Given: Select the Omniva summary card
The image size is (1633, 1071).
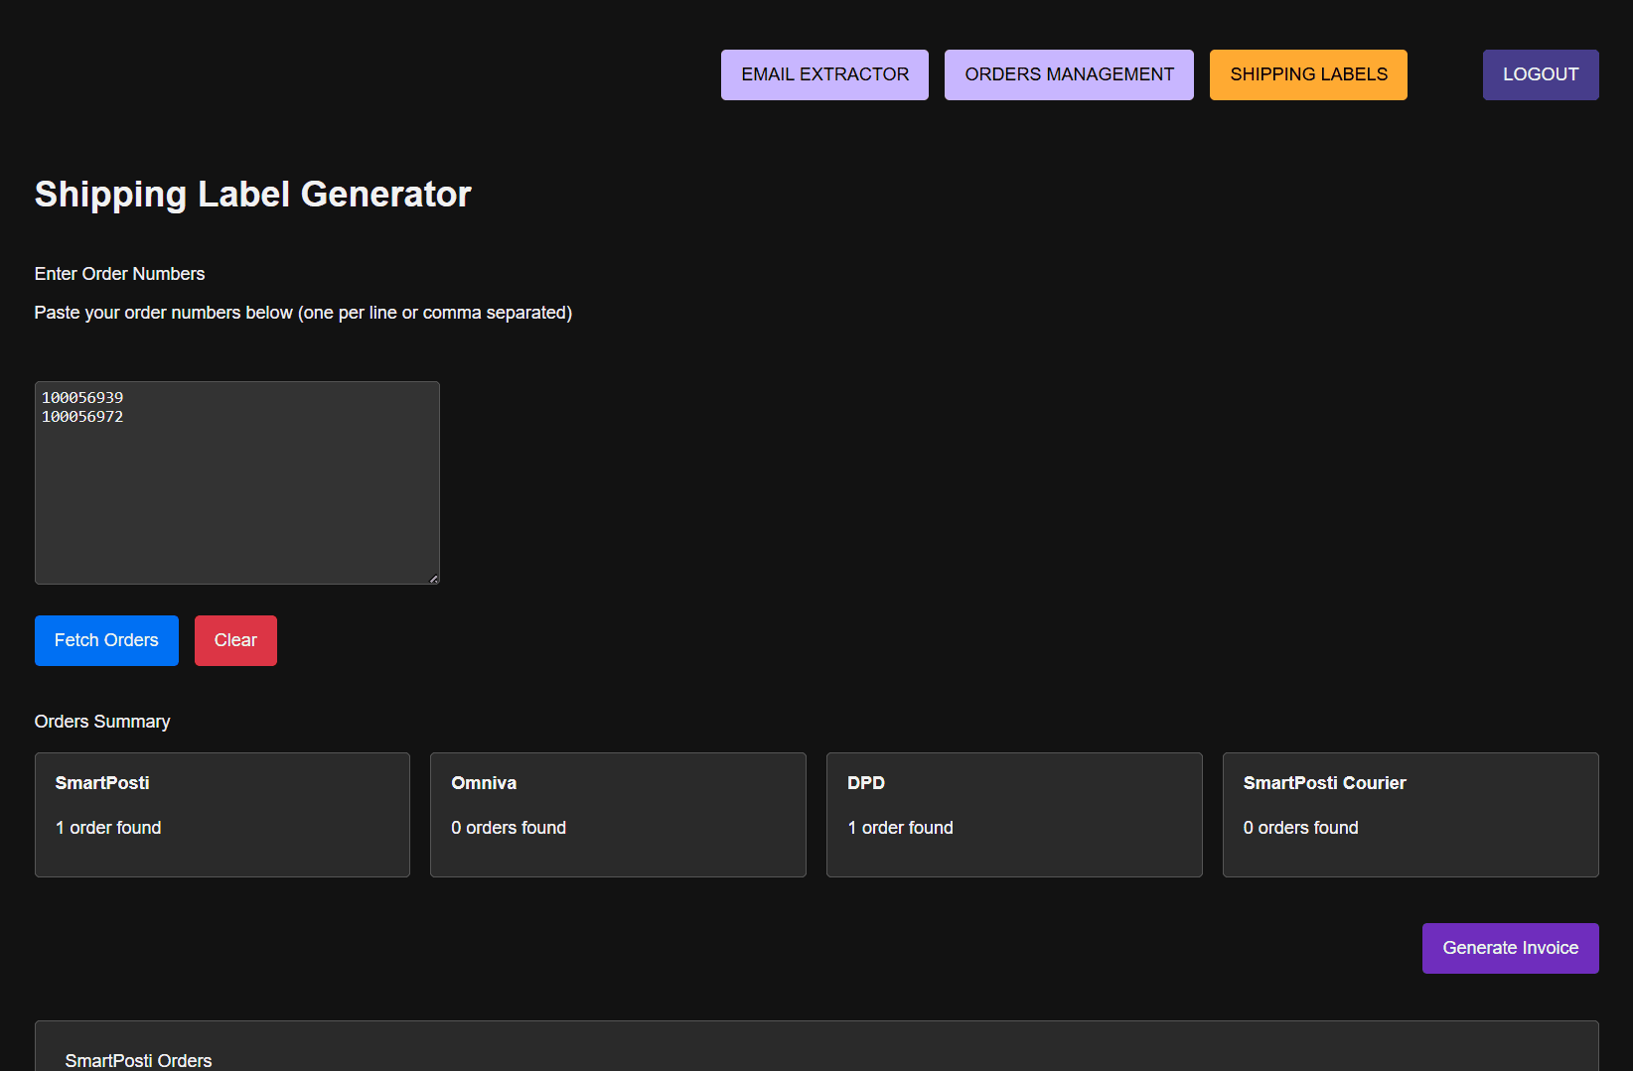Looking at the screenshot, I should pyautogui.click(x=618, y=814).
